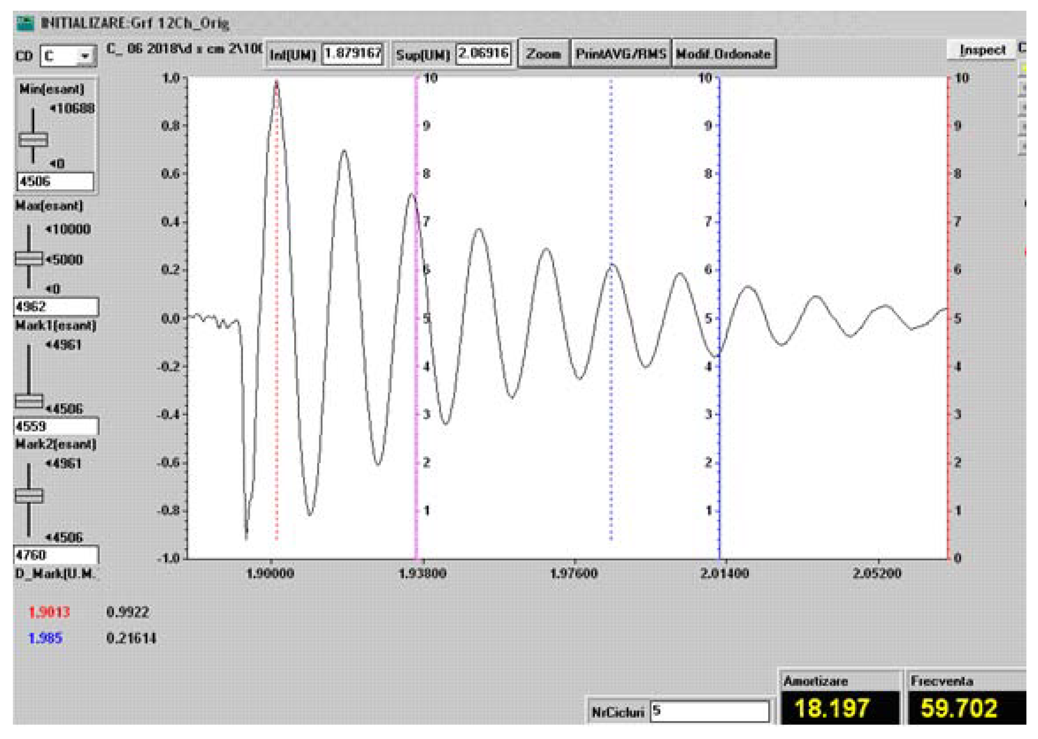This screenshot has height=739, width=1038.
Task: Click the Max[esant] slider thumb
Action: click(x=29, y=258)
